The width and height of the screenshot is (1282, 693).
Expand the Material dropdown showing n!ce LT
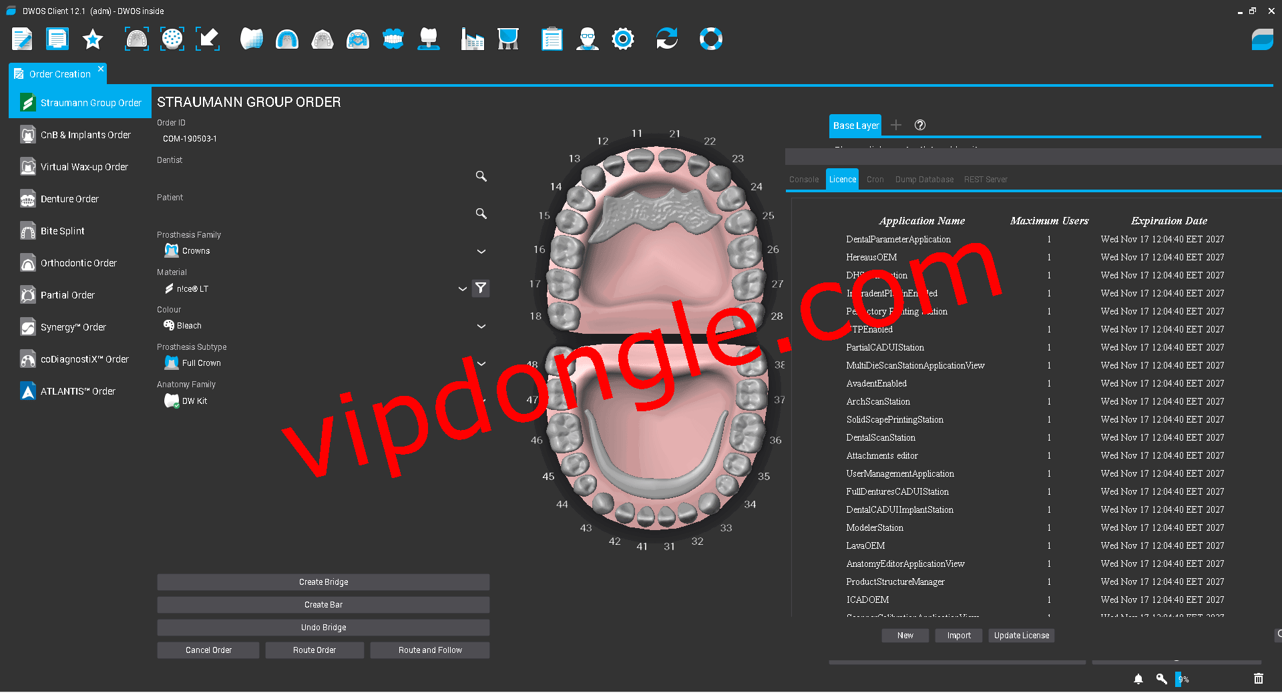point(463,288)
